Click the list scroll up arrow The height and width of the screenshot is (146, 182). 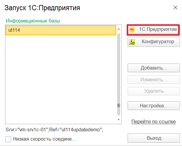pyautogui.click(x=119, y=29)
